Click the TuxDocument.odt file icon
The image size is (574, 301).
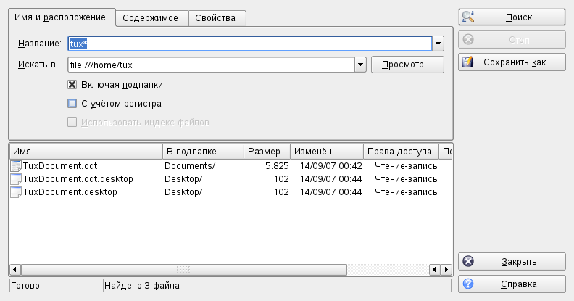pyautogui.click(x=16, y=166)
